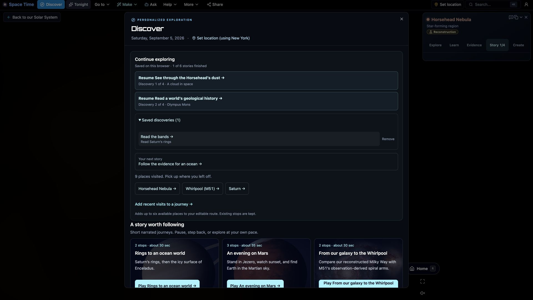Open the Ask assistant

[x=150, y=4]
